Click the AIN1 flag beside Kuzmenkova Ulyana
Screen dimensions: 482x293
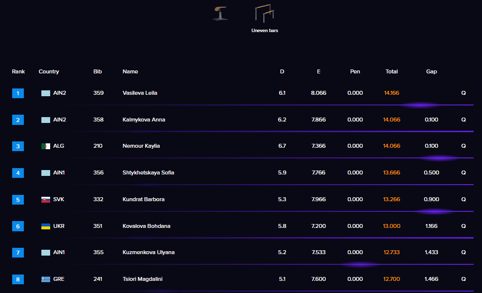click(46, 253)
